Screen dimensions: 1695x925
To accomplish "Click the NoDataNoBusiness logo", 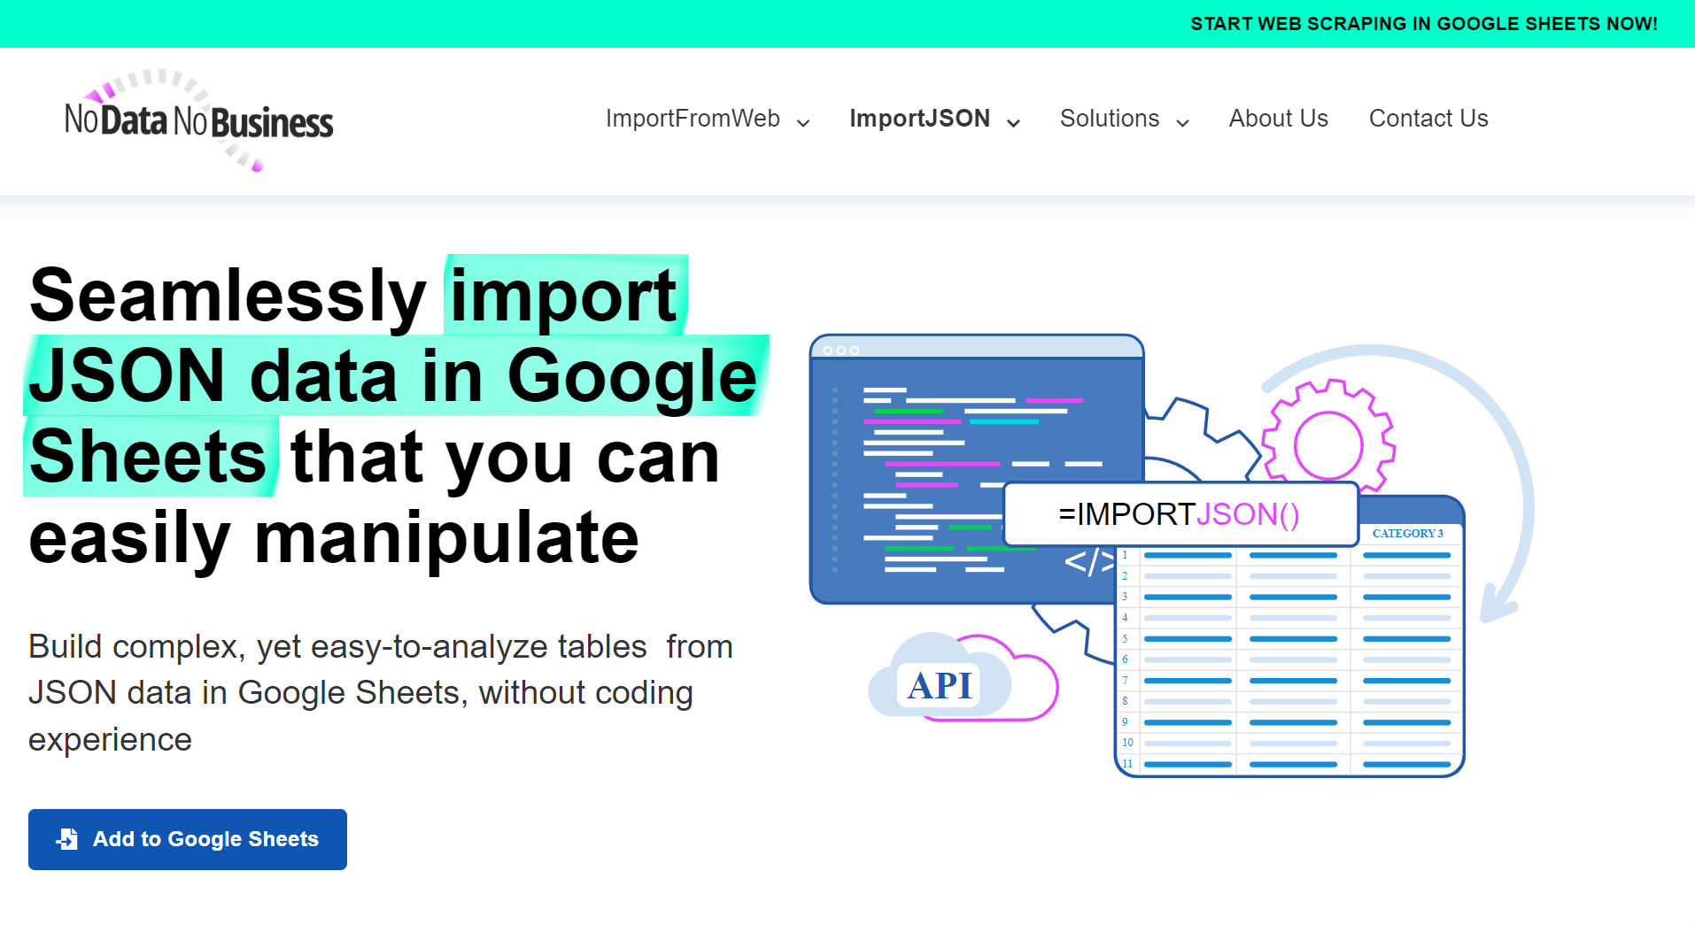I will 199,120.
